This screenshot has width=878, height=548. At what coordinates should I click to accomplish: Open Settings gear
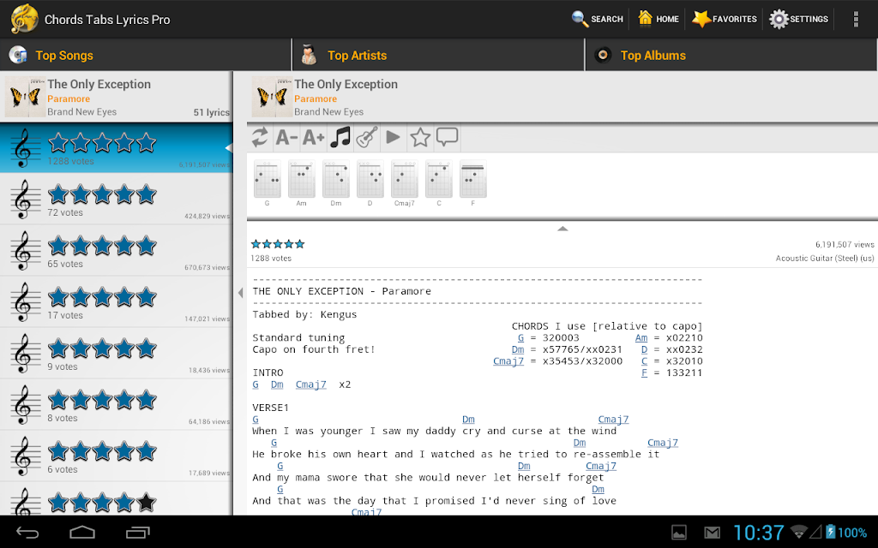pyautogui.click(x=798, y=19)
